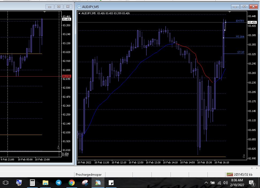260x188 pixels.
Task: Check battery status in system tray
Action: click(212, 183)
